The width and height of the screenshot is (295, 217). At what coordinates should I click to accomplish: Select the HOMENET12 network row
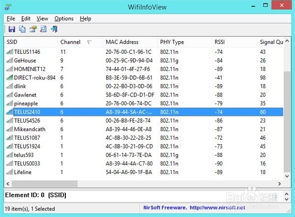point(144,69)
